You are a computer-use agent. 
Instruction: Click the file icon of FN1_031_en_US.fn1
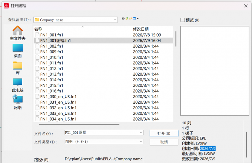(x=37, y=102)
